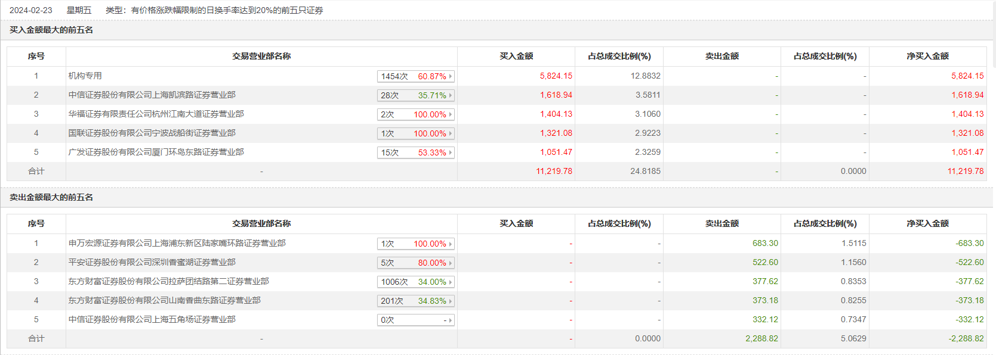Image resolution: width=996 pixels, height=355 pixels.
Task: Click the arrow beside 15次 53.33%
Action: (x=451, y=152)
